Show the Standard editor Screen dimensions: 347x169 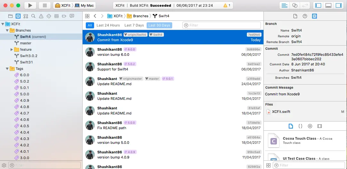click(284, 5)
